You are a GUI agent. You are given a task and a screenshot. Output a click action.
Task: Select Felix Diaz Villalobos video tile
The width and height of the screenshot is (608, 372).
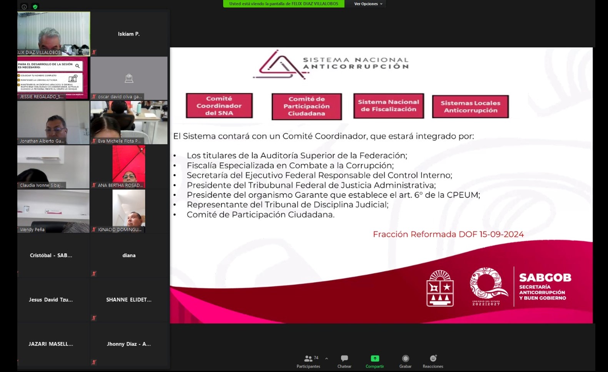pos(53,33)
